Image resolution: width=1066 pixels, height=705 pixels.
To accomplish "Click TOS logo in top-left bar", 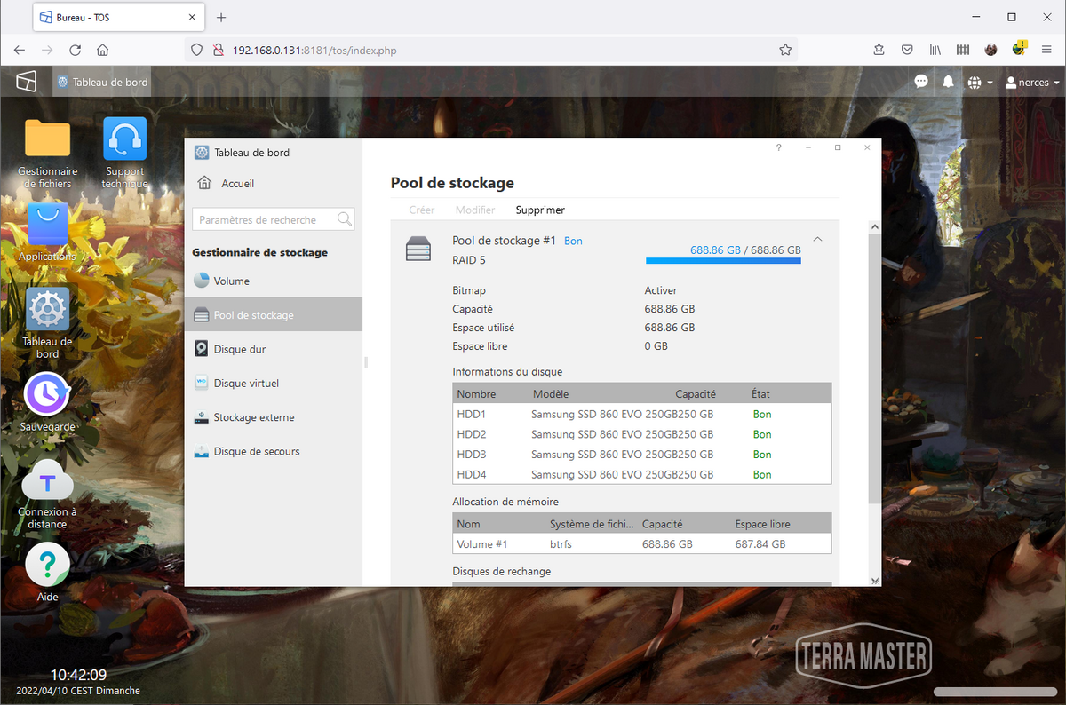I will [27, 82].
